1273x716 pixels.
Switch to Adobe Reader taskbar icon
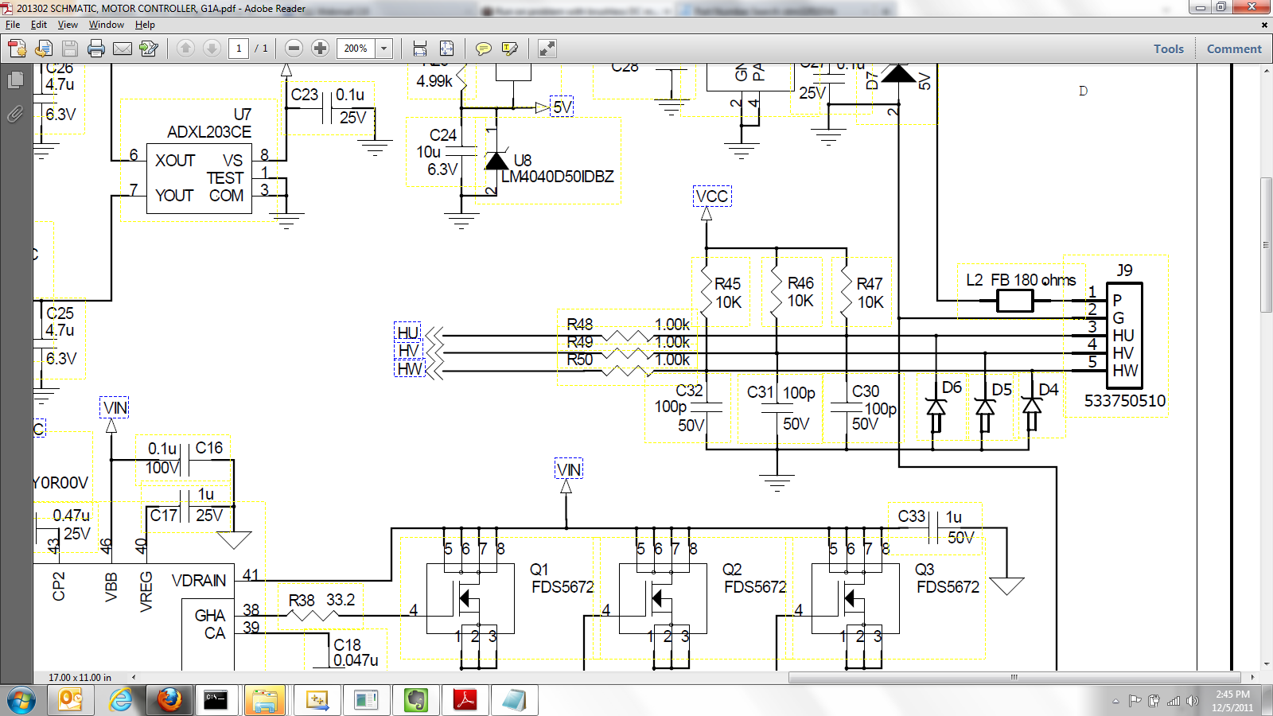click(465, 701)
